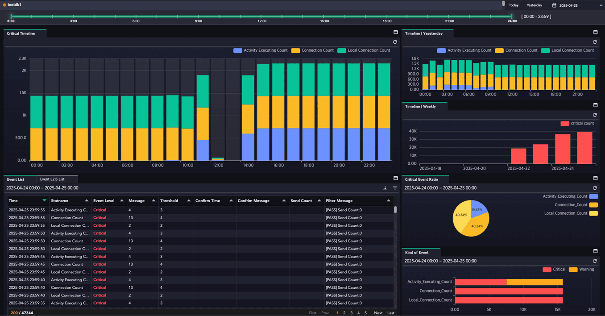Maximize the Critical Timeline panel
Image resolution: width=605 pixels, height=316 pixels.
(395, 32)
